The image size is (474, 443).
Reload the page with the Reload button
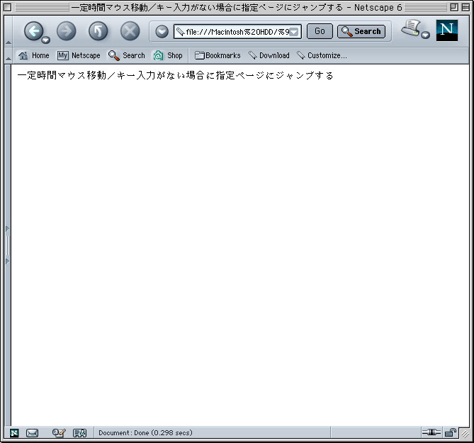(x=98, y=31)
